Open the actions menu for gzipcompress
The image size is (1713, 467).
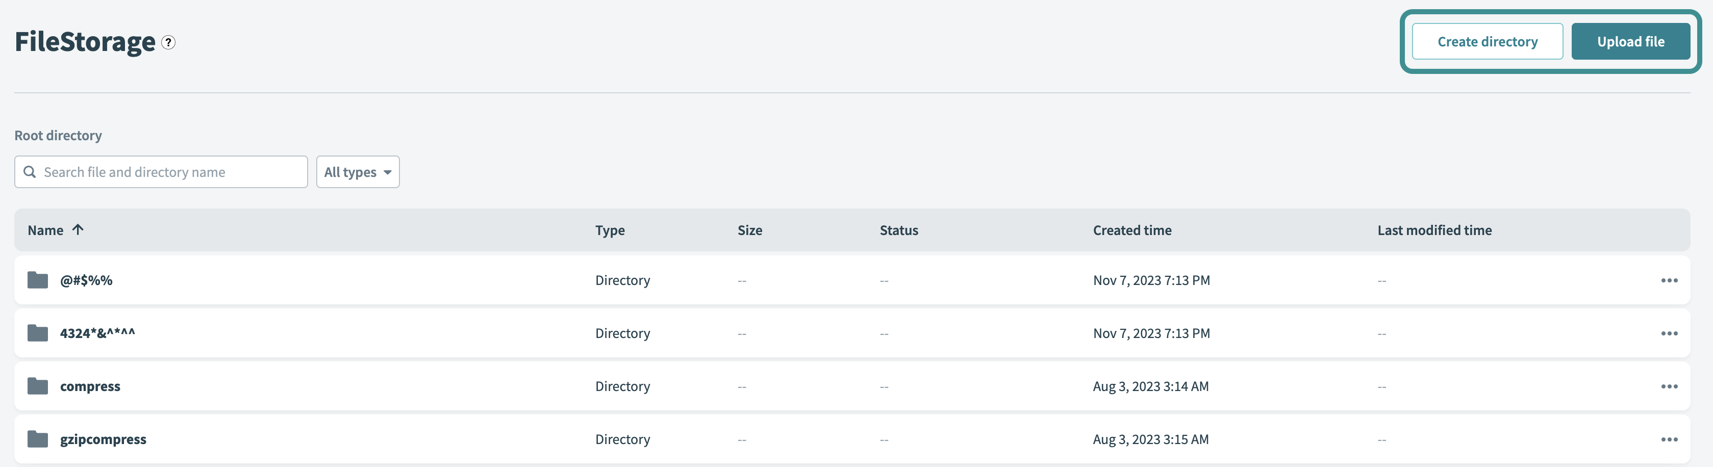(1669, 439)
